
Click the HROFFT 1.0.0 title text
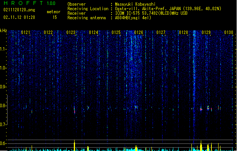[x=30, y=3]
